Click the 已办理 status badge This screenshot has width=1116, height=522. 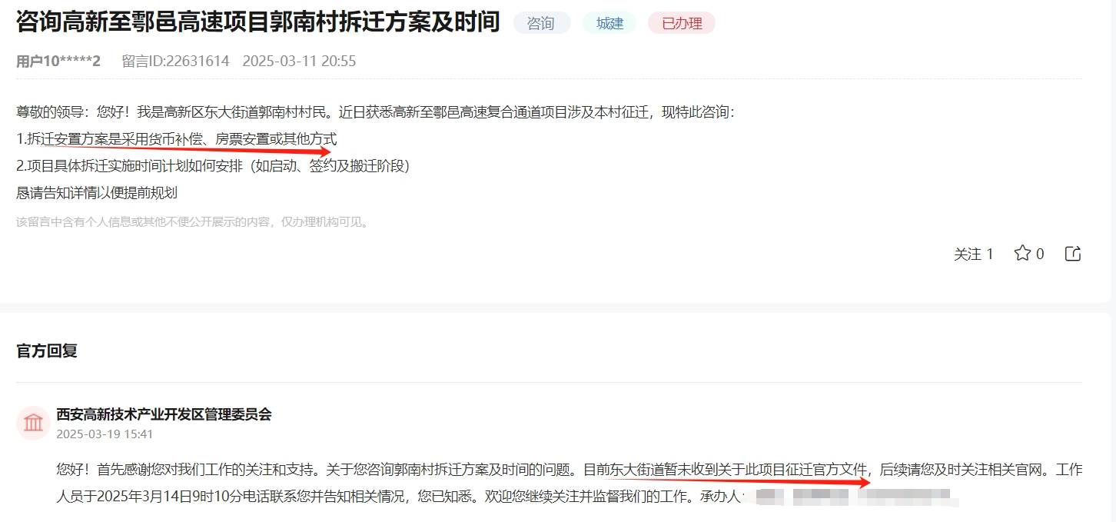[682, 24]
